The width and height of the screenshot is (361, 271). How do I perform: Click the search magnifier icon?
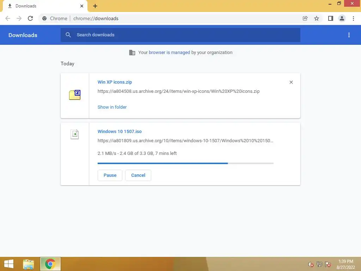pyautogui.click(x=68, y=35)
